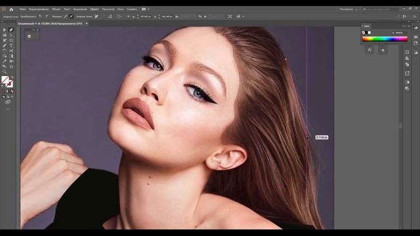Open the arrange documents dropdown
The width and height of the screenshot is (420, 236).
146,9
